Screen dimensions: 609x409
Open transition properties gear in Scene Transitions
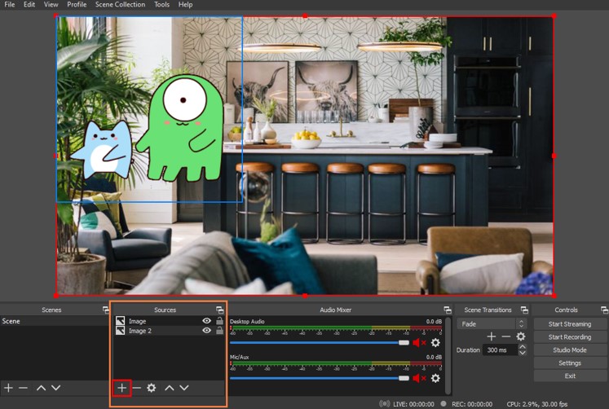521,336
